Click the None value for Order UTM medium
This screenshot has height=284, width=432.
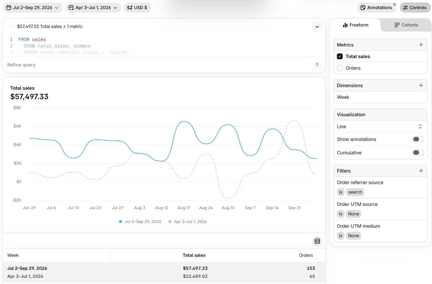[x=354, y=236]
